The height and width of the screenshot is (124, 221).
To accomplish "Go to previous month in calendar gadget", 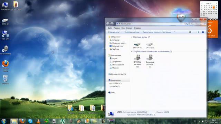I will [x=202, y=3].
